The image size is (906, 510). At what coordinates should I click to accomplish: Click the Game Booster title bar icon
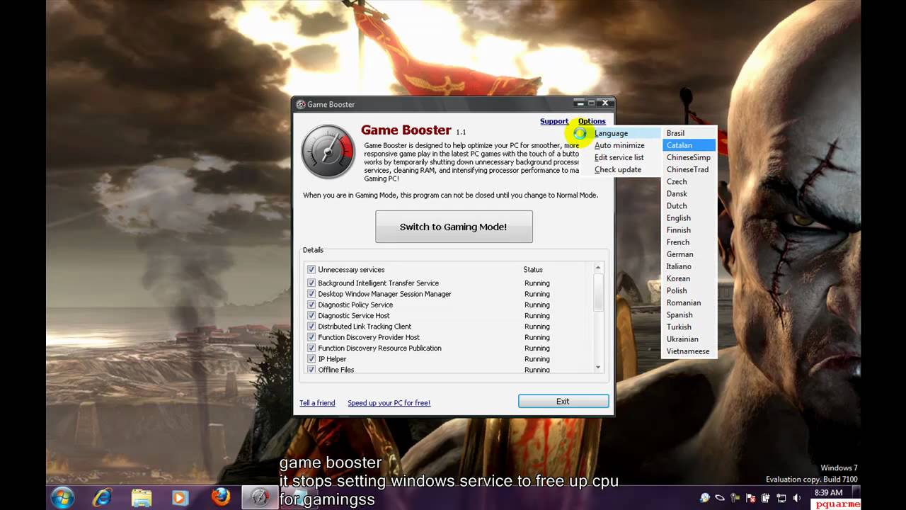[x=301, y=104]
